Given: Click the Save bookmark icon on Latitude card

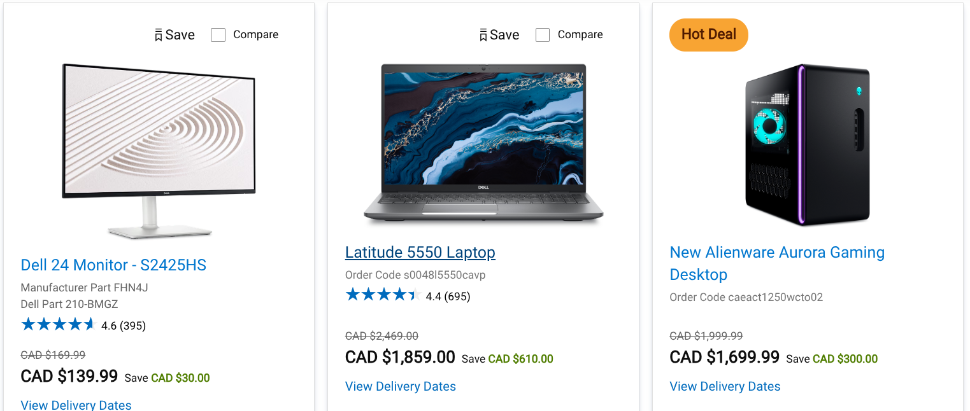Looking at the screenshot, I should click(x=483, y=35).
